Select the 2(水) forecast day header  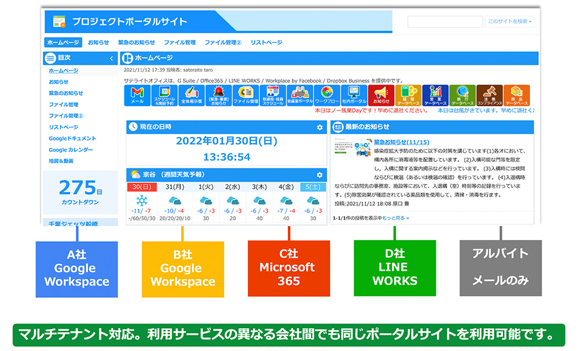pyautogui.click(x=232, y=187)
